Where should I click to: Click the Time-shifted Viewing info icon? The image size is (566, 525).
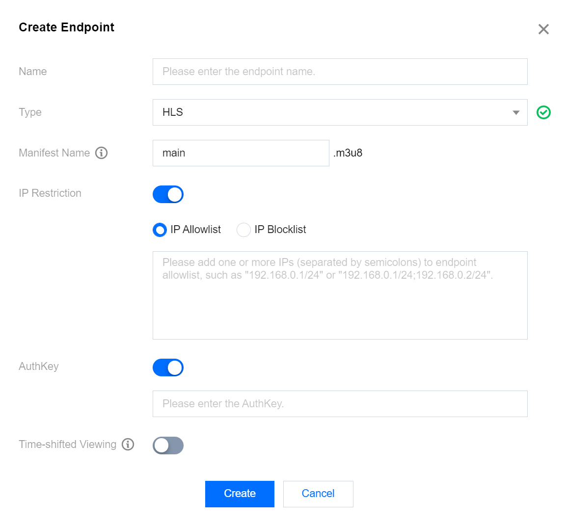coord(128,445)
